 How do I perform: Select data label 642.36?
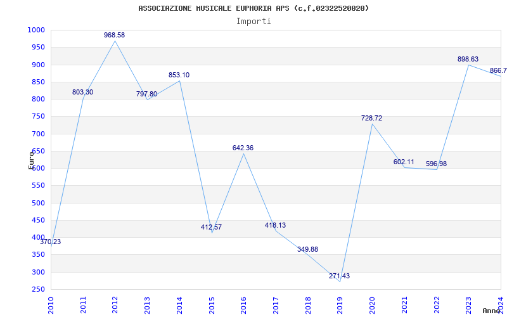click(243, 148)
